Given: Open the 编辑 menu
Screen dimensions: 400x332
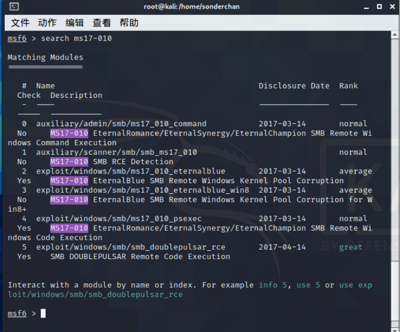Looking at the screenshot, I should (x=75, y=23).
